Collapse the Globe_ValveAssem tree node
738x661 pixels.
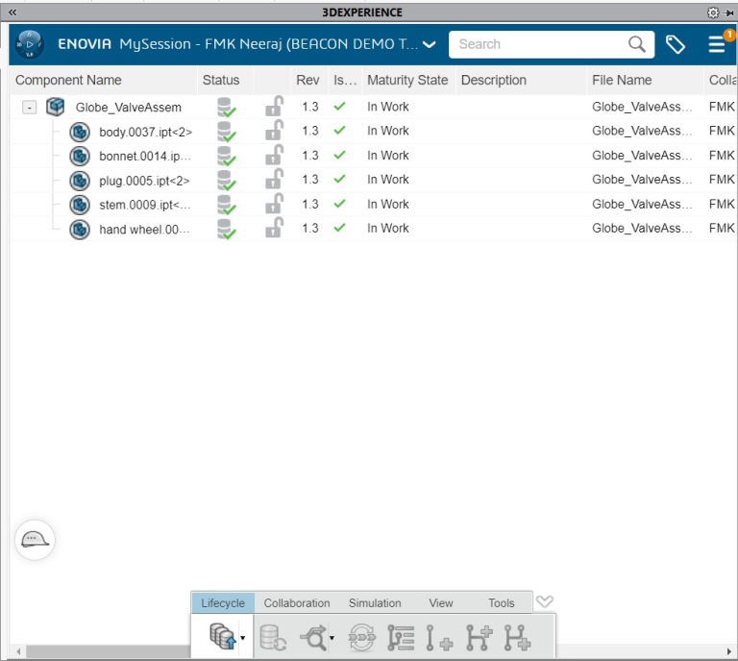(x=29, y=108)
